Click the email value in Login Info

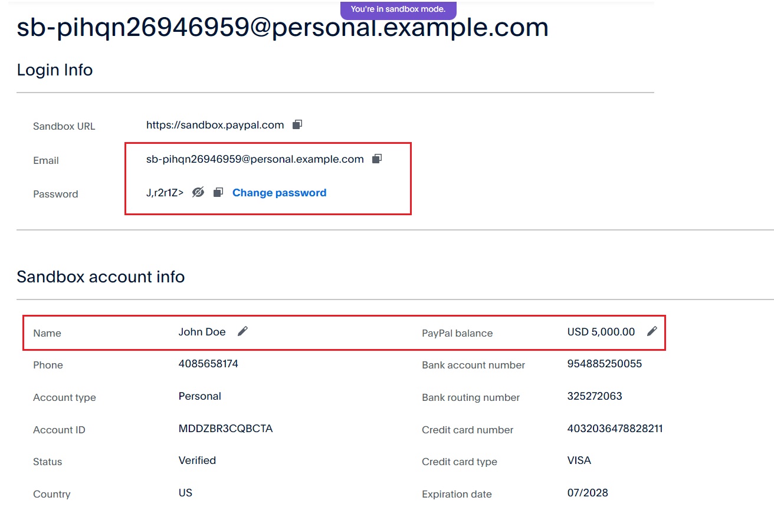(x=255, y=159)
